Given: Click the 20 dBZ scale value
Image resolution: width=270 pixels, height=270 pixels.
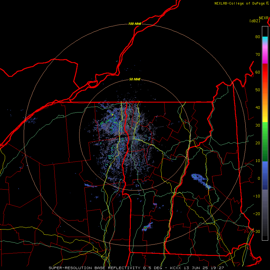Looking at the screenshot, I should coord(258,143).
